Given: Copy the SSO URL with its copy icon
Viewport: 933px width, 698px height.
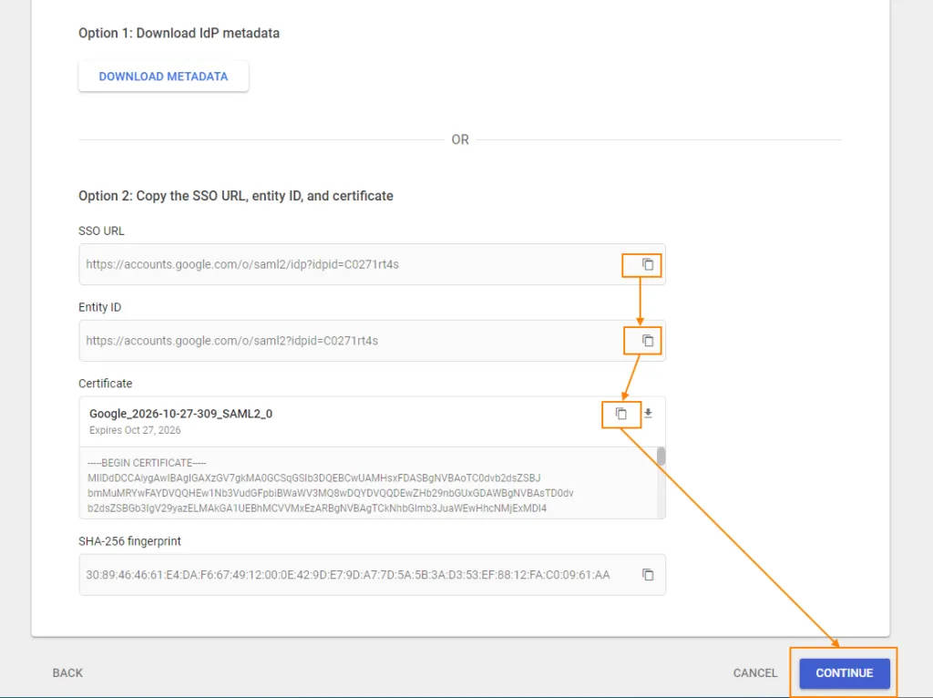Looking at the screenshot, I should (648, 264).
